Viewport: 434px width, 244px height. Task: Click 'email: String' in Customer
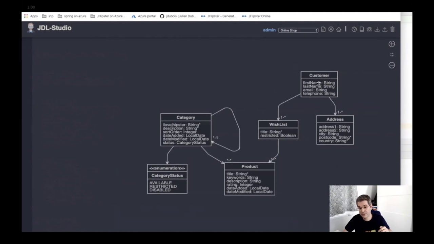pyautogui.click(x=315, y=90)
